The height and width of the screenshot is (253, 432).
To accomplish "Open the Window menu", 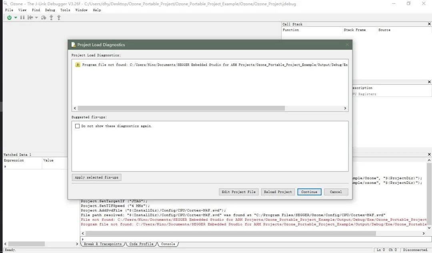I will (x=81, y=10).
